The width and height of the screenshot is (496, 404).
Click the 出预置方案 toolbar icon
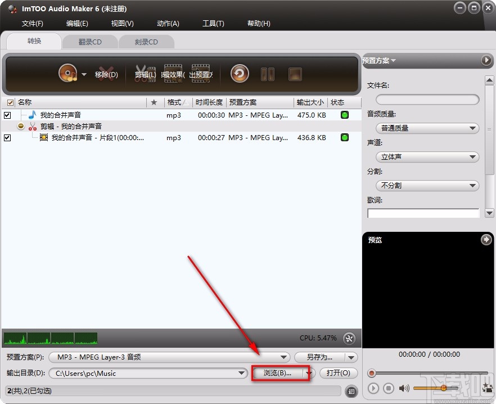(x=200, y=73)
